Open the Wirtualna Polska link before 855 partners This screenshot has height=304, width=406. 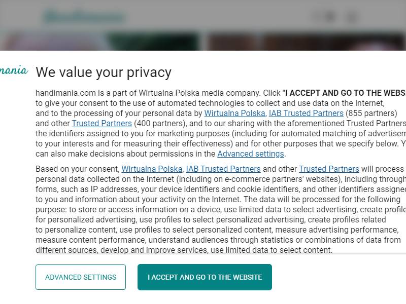[x=234, y=113]
